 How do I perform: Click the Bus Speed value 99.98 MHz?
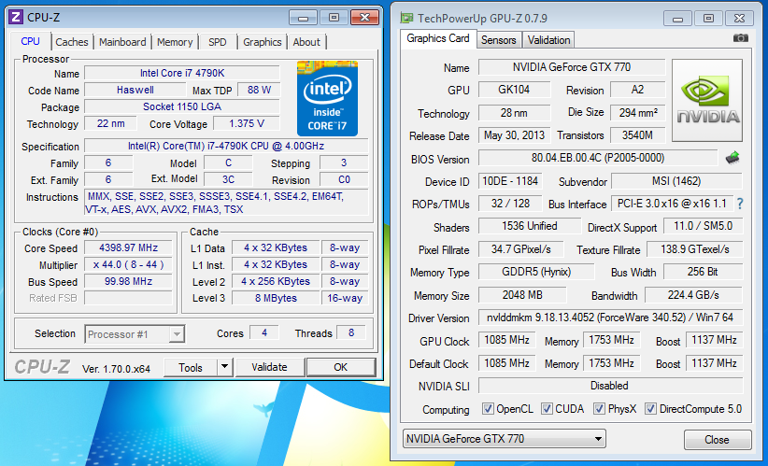128,281
